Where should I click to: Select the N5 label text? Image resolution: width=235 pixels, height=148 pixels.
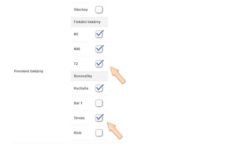(76, 34)
